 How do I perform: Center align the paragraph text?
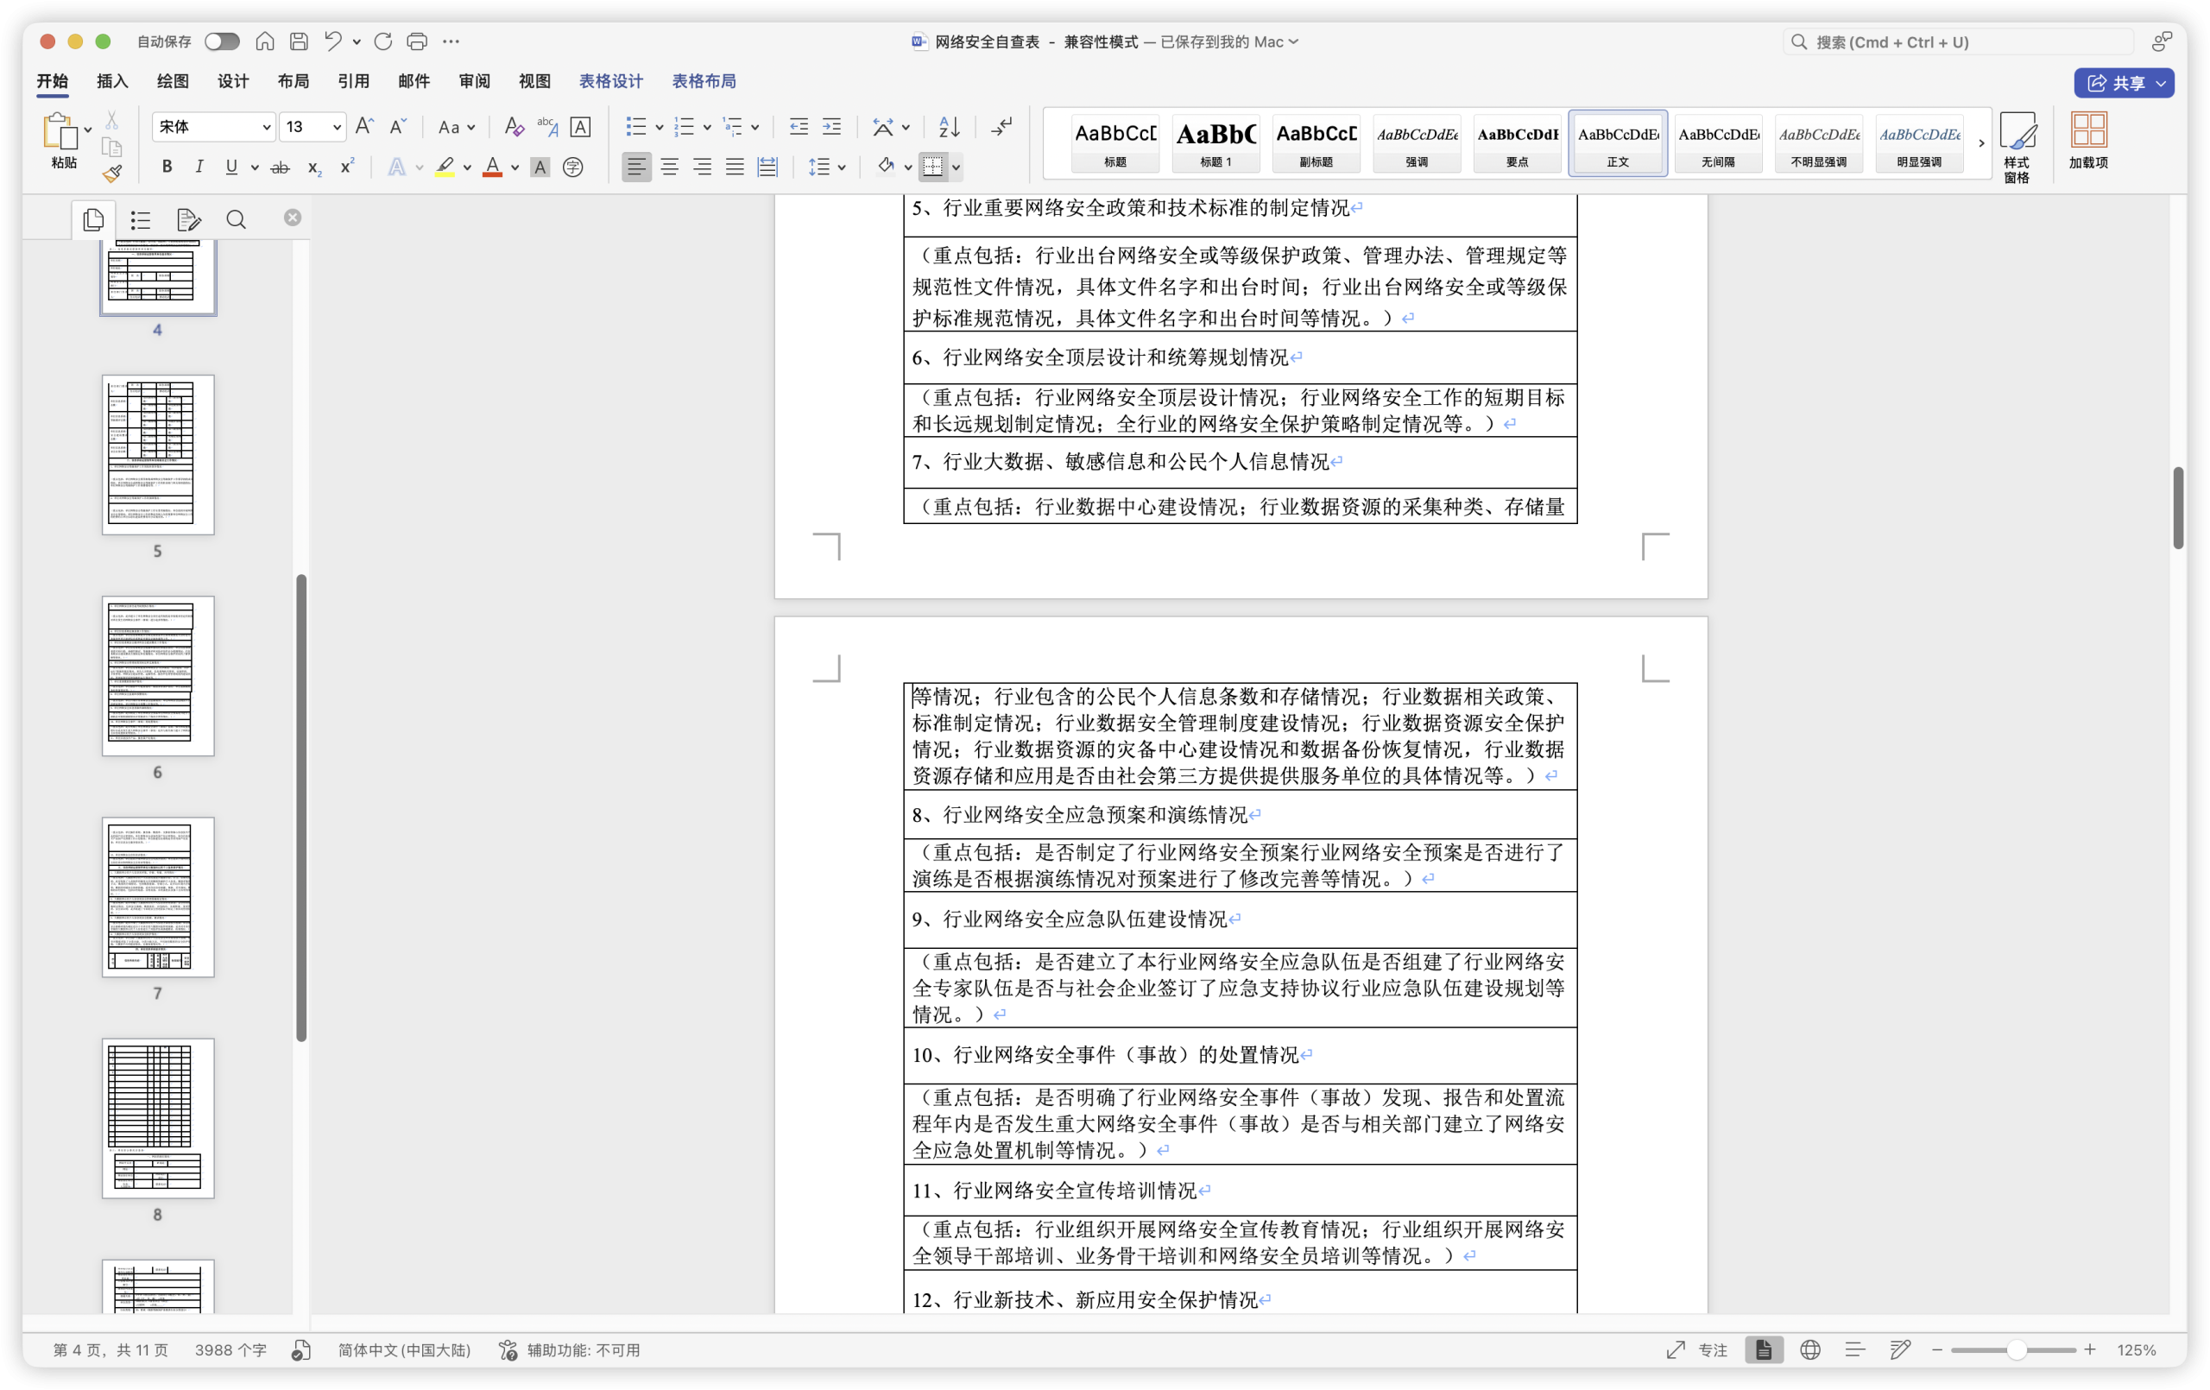[x=669, y=167]
